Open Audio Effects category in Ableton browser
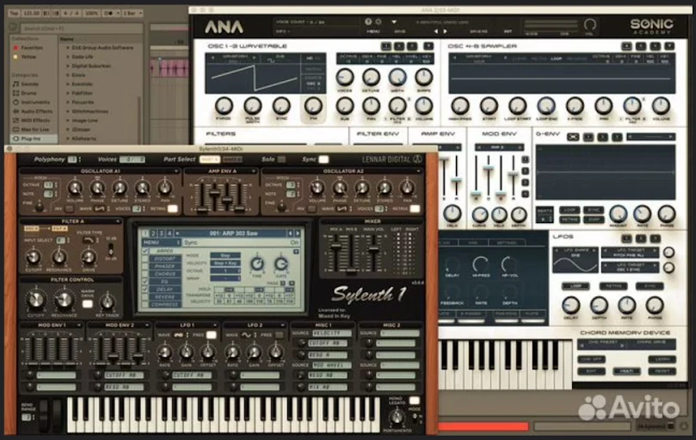The width and height of the screenshot is (696, 440). [x=32, y=111]
